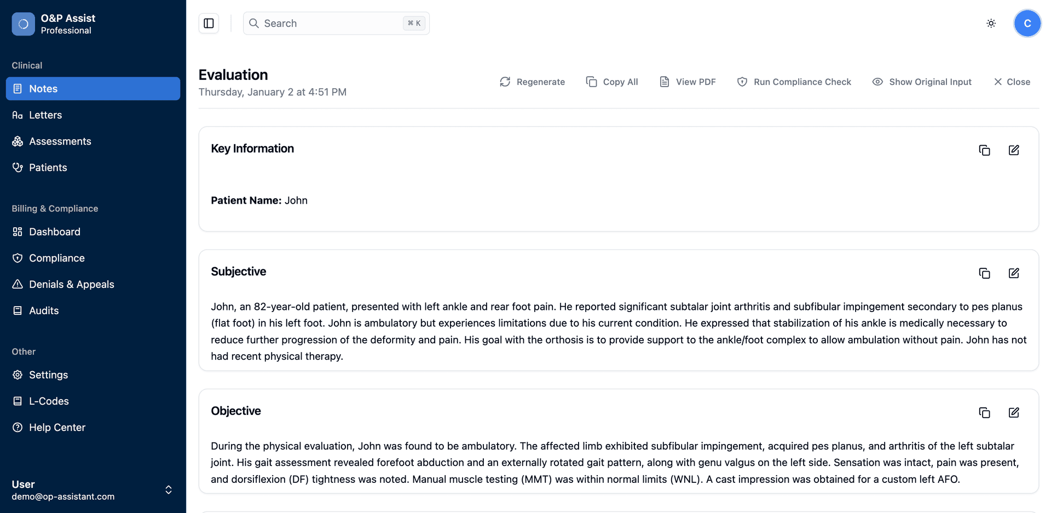Viewport: 1051px width, 513px height.
Task: Click 'Patient Name: John' text
Action: pyautogui.click(x=259, y=200)
